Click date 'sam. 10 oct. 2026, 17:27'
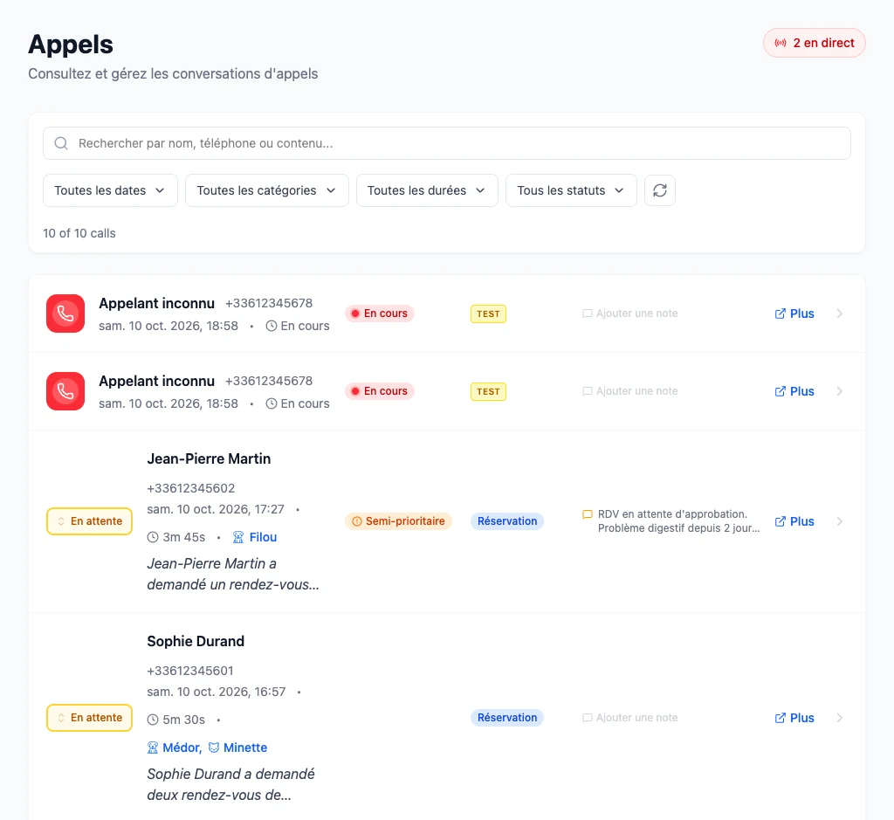Viewport: 894px width, 820px height. click(216, 509)
